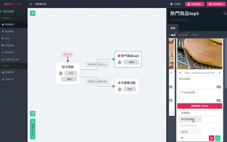Open the select dialog module dropdown
Image resolution: width=227 pixels, height=142 pixels.
tap(200, 125)
